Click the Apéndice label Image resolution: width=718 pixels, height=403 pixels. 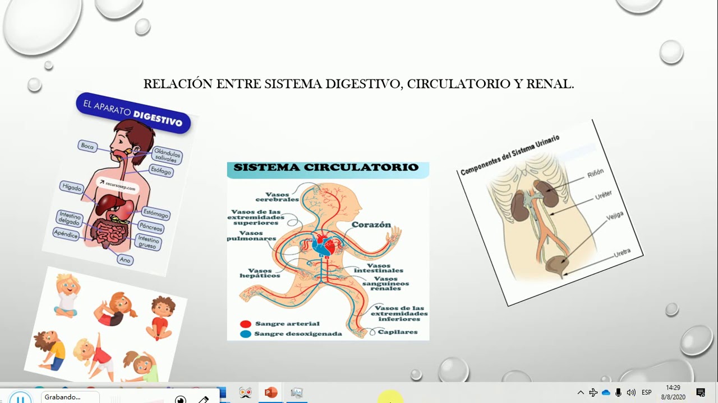pyautogui.click(x=66, y=234)
